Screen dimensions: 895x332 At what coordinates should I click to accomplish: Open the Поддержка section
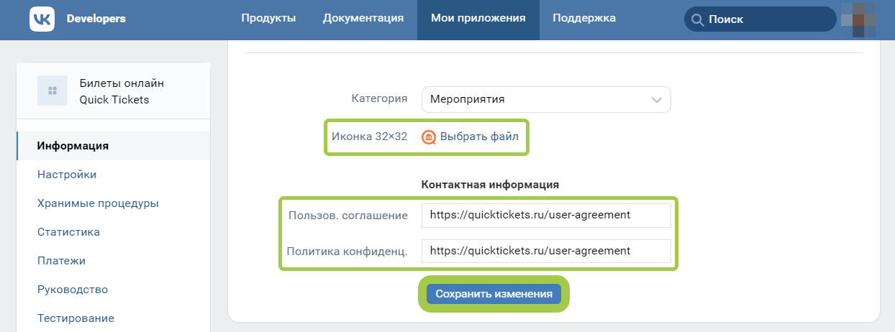point(584,19)
